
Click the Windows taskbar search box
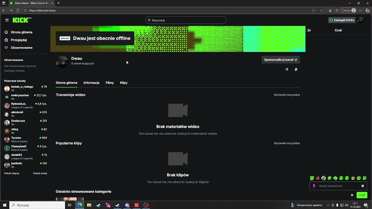37,205
